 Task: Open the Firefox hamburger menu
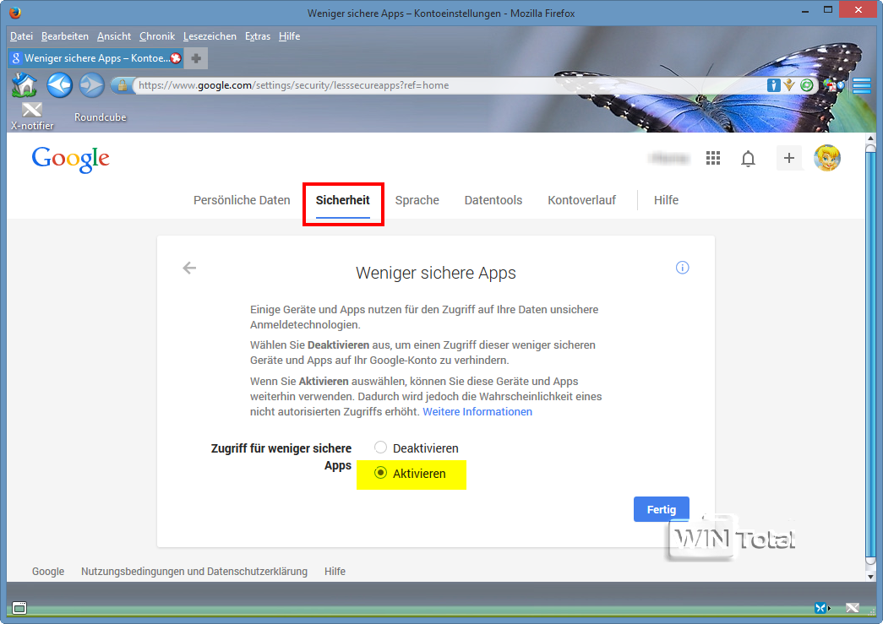coord(862,85)
